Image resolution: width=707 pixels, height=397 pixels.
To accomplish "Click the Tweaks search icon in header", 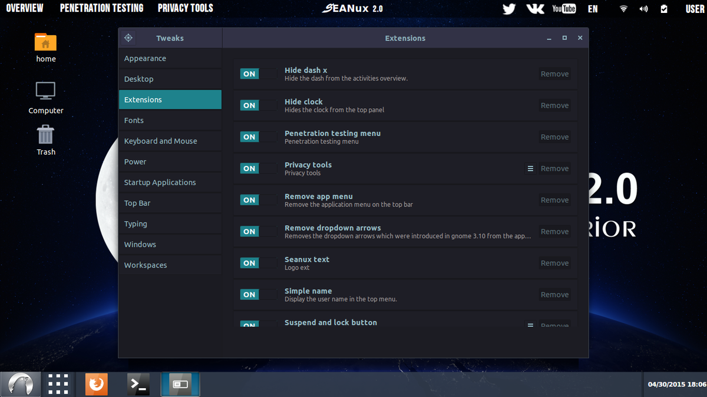I will click(128, 38).
